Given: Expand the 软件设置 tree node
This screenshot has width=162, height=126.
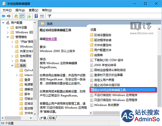Looking at the screenshot, I should (8, 28).
